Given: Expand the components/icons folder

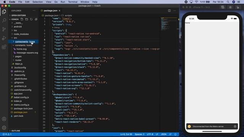Looking at the screenshot, I should (23, 41).
